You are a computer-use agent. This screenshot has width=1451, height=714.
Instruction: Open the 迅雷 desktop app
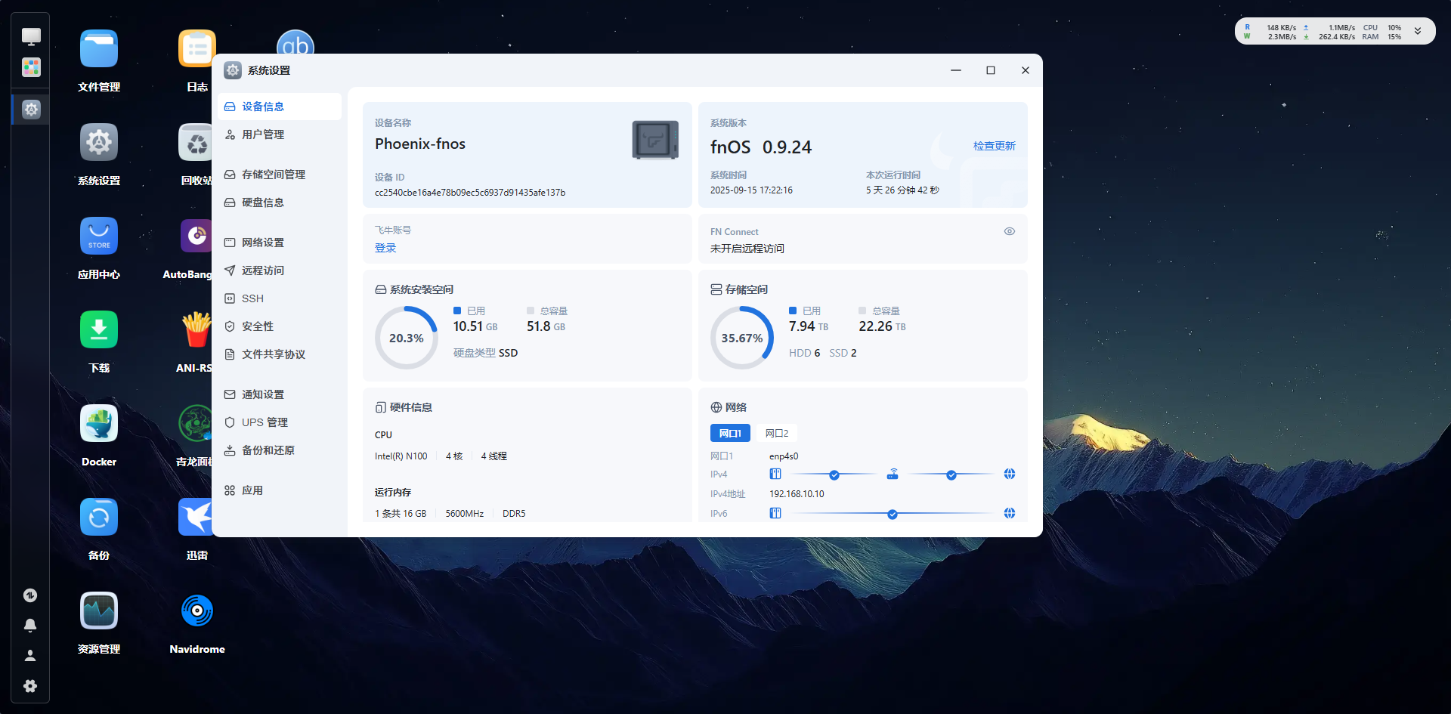point(195,518)
